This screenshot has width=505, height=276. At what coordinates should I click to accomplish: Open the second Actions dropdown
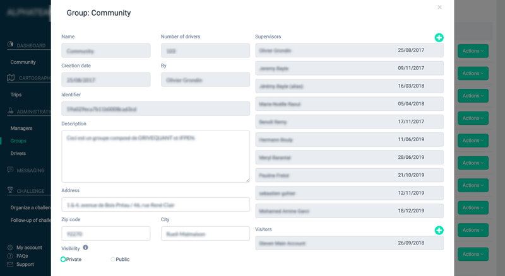(473, 73)
